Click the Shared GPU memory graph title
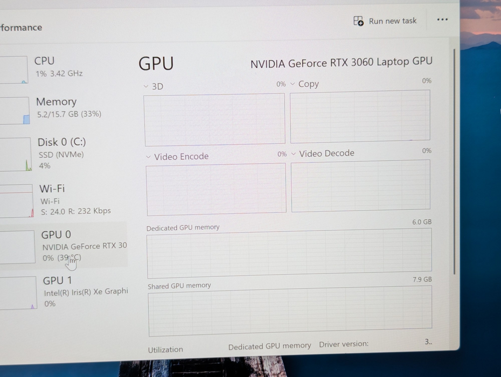 coord(179,285)
